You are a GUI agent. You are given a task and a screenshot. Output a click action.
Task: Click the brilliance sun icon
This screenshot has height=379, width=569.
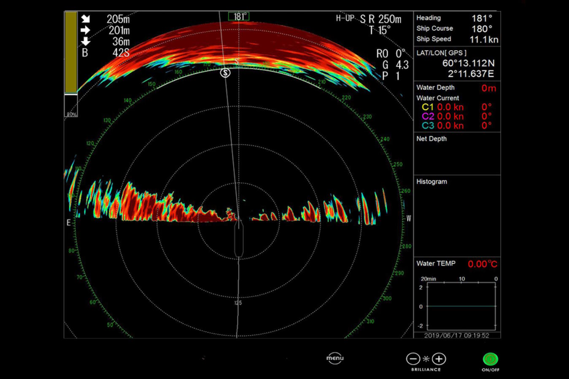[x=426, y=359]
